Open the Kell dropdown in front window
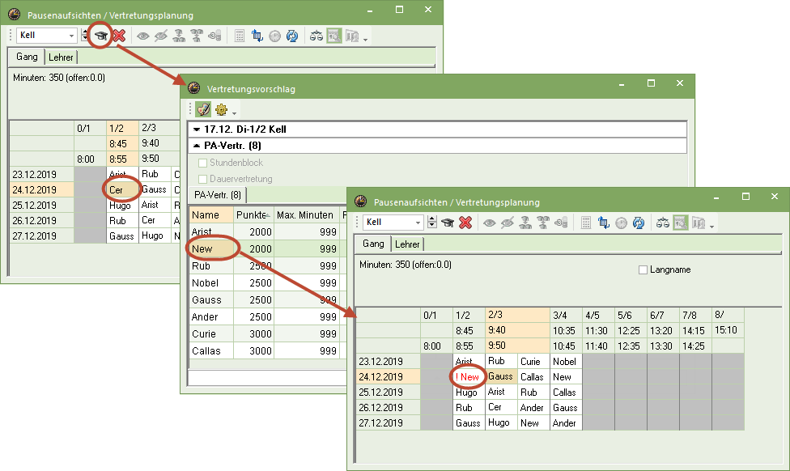The height and width of the screenshot is (471, 790). [x=417, y=223]
